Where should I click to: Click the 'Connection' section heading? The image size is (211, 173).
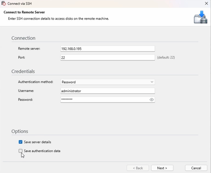pyautogui.click(x=23, y=38)
